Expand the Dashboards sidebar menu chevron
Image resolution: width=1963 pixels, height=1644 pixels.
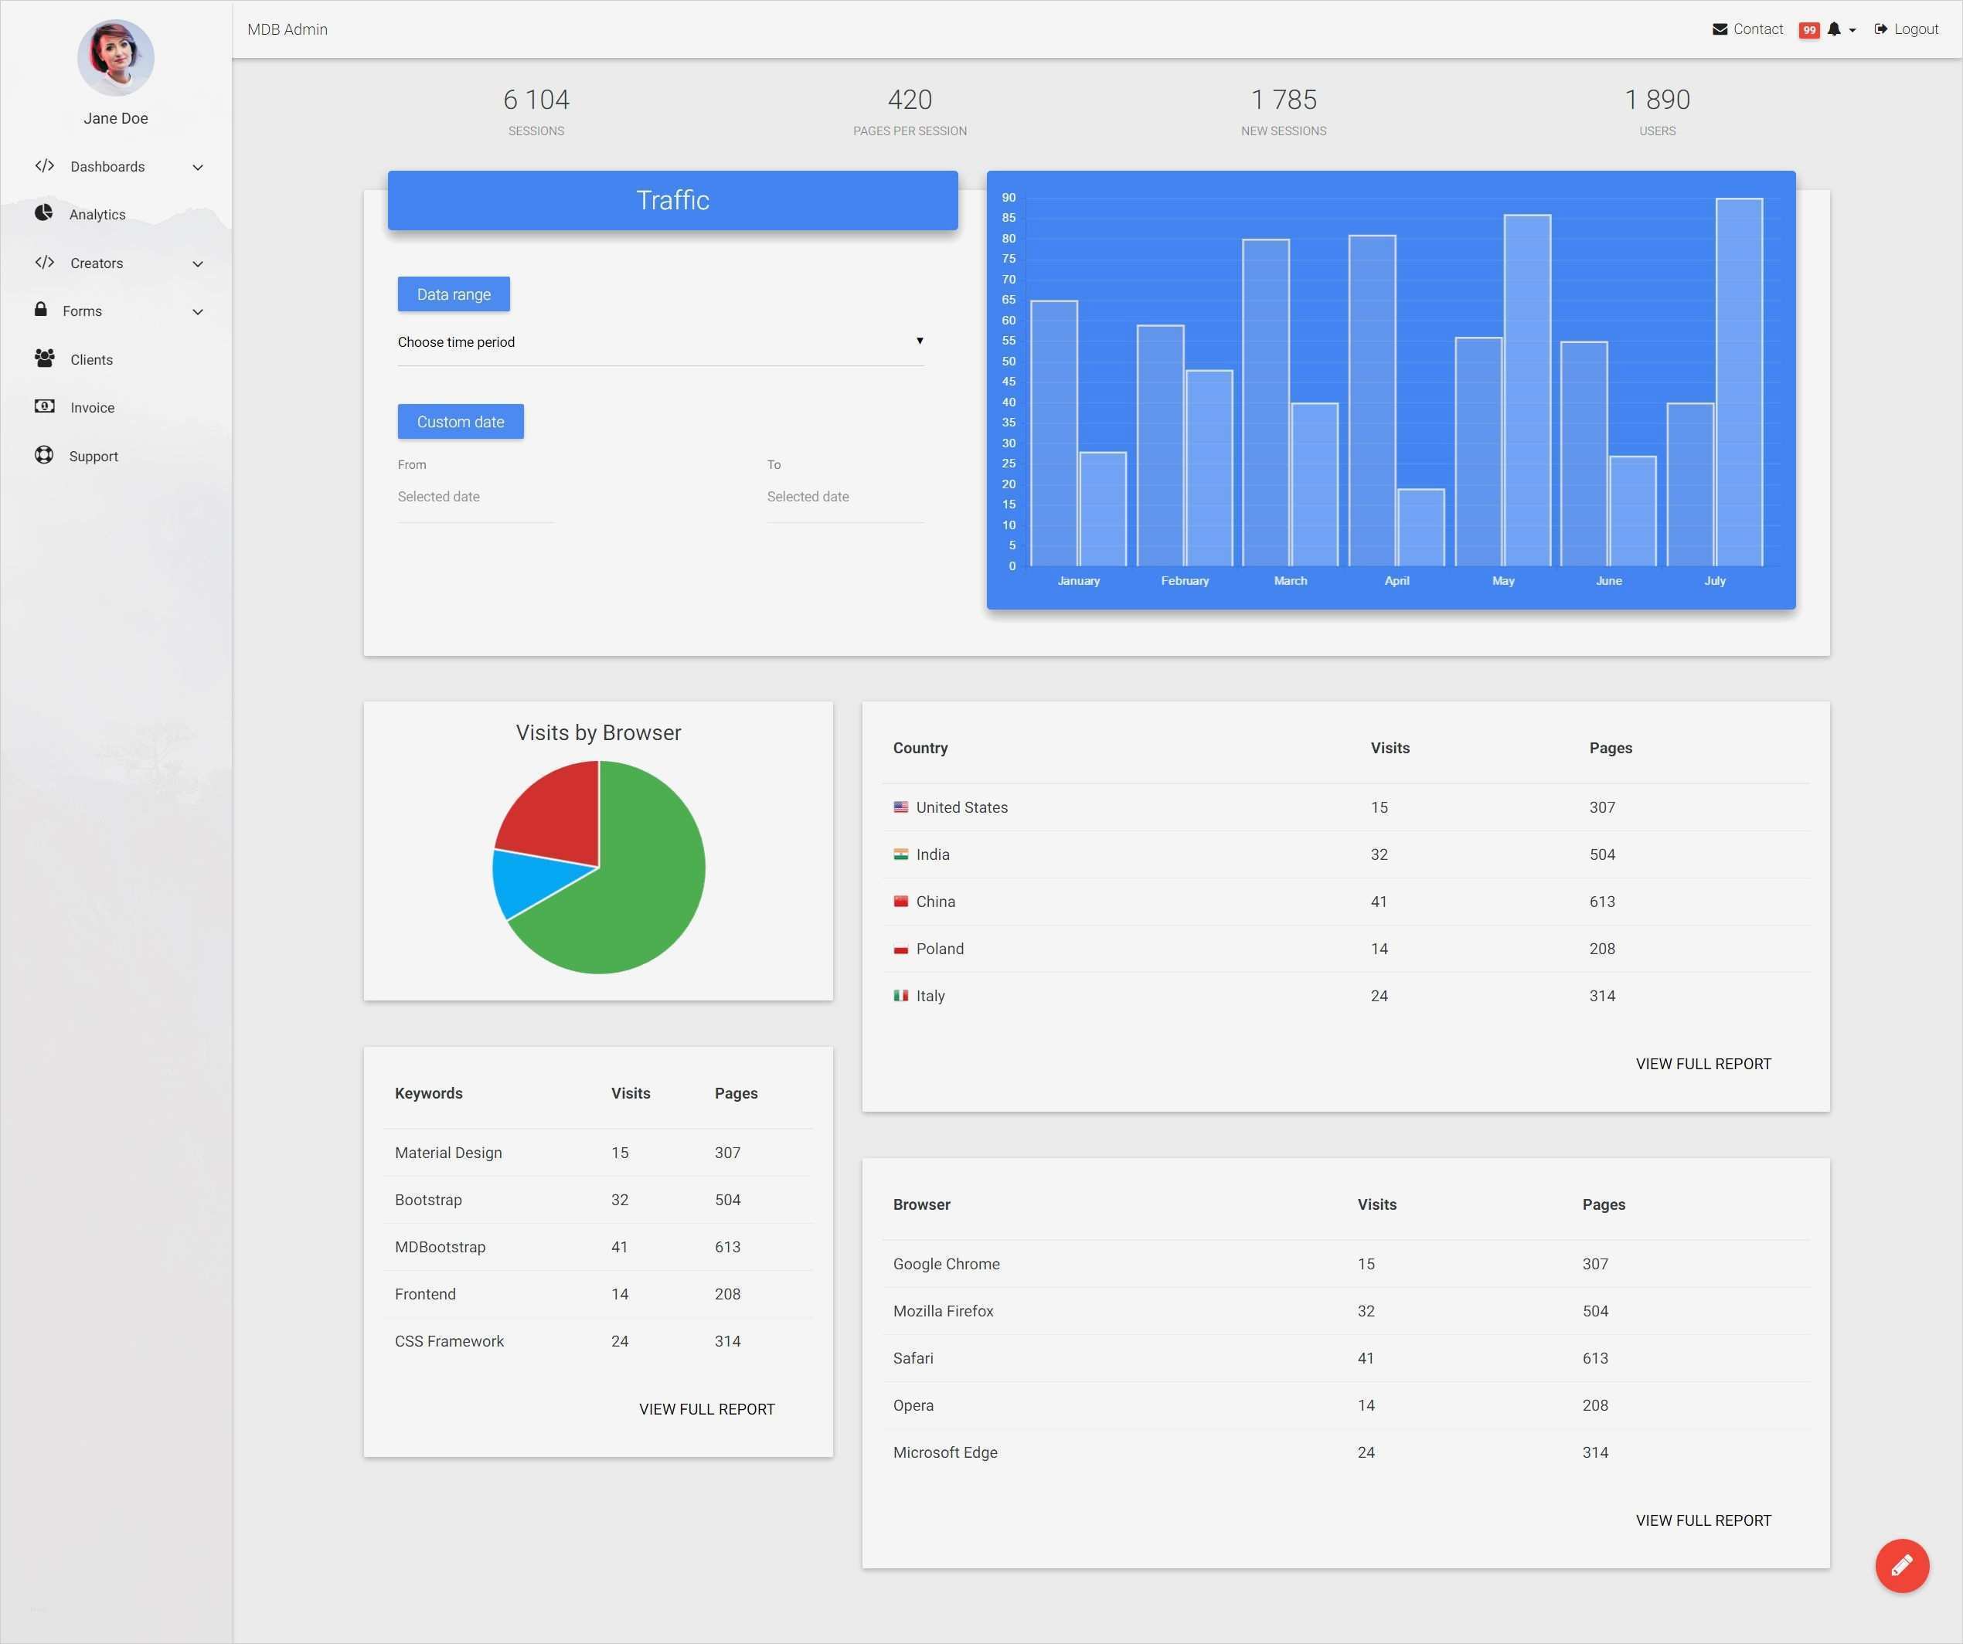click(x=197, y=168)
